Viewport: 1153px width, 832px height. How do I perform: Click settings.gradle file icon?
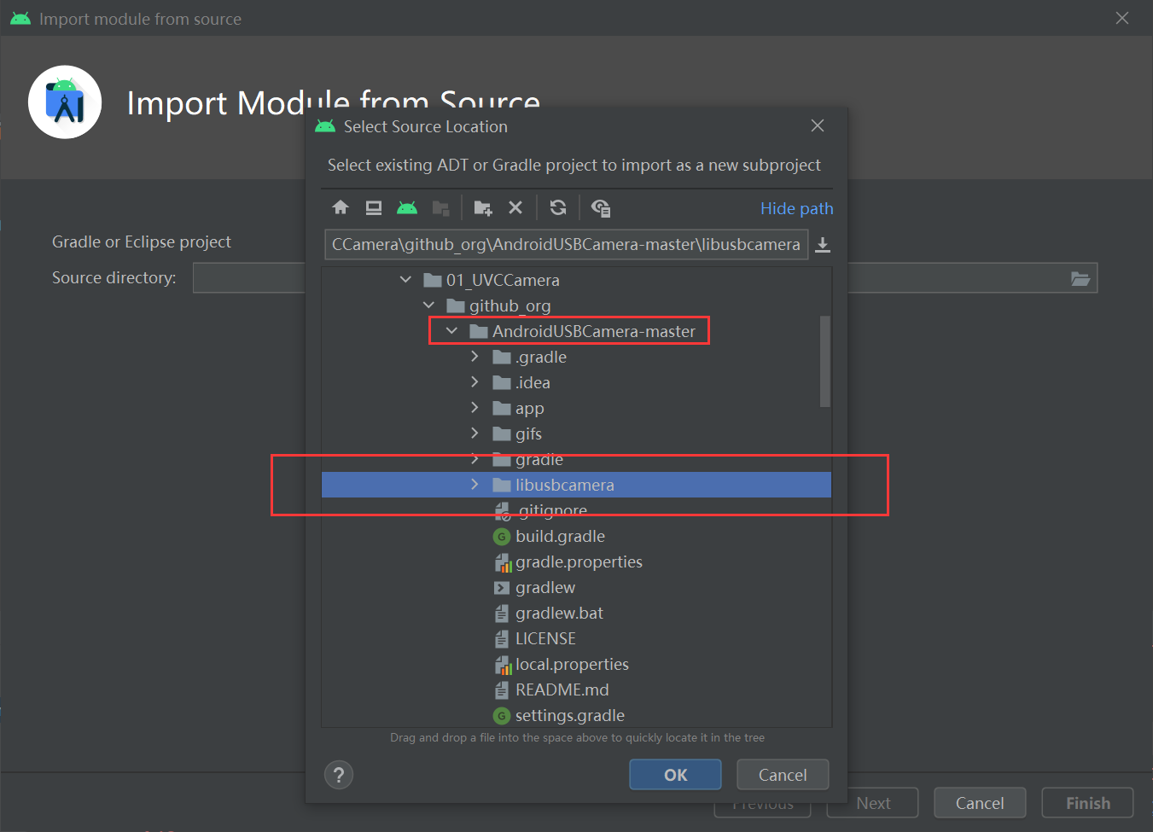click(502, 716)
